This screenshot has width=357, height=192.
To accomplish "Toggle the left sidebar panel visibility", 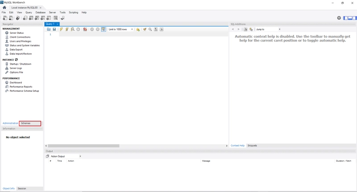I will tap(345, 18).
